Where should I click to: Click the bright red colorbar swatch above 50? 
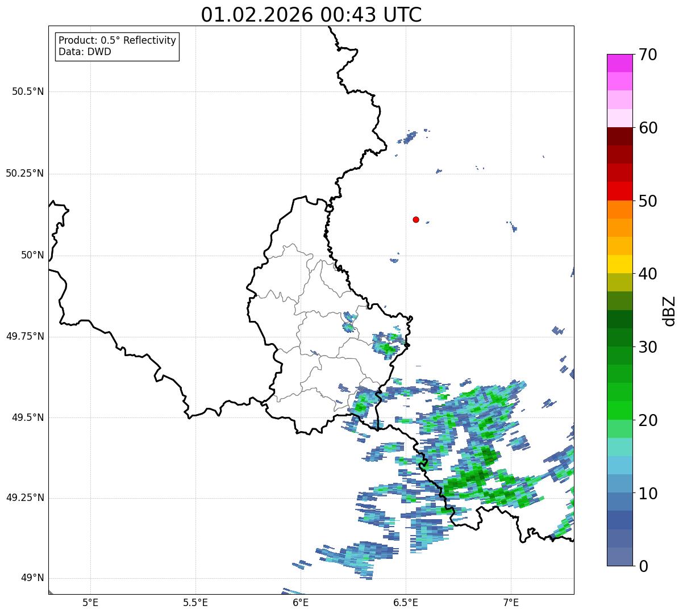click(x=619, y=191)
